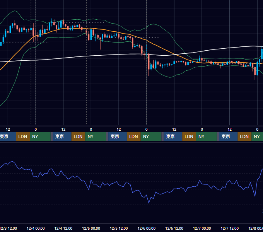Screen dimensions: 263x232
Task: Click the 12/5 12:00 date label
Action: [x=119, y=228]
